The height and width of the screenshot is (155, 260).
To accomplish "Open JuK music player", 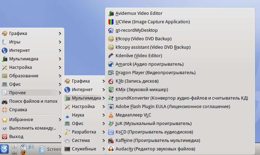I will (180, 124).
